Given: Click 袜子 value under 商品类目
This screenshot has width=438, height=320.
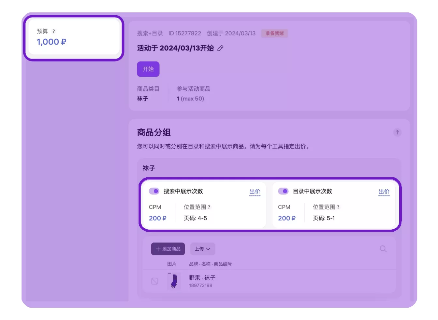Looking at the screenshot, I should (142, 99).
